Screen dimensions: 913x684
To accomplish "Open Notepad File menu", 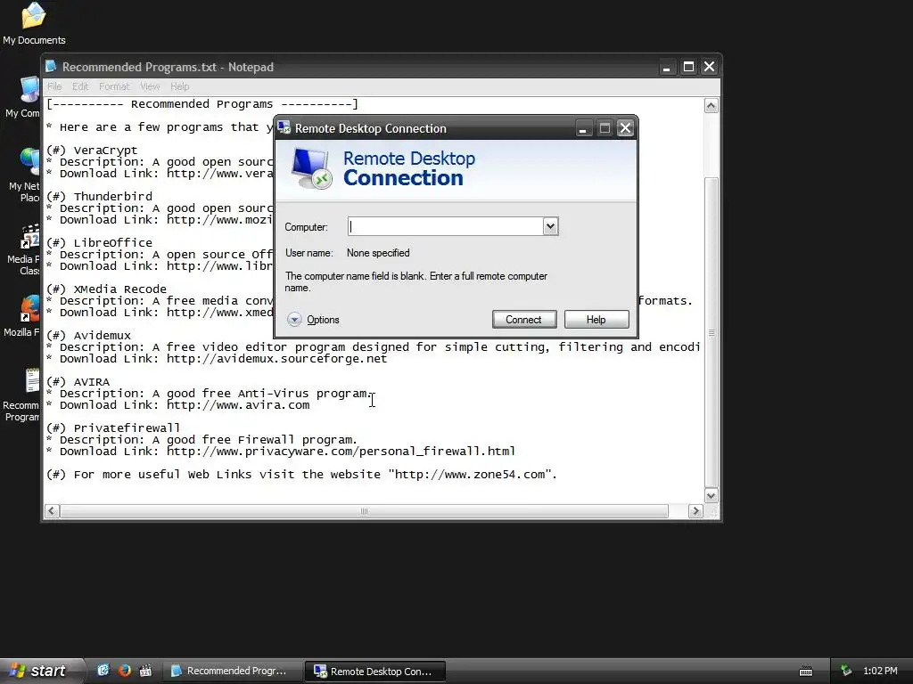I will click(x=54, y=86).
